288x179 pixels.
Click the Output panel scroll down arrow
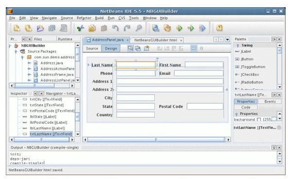coord(280,162)
